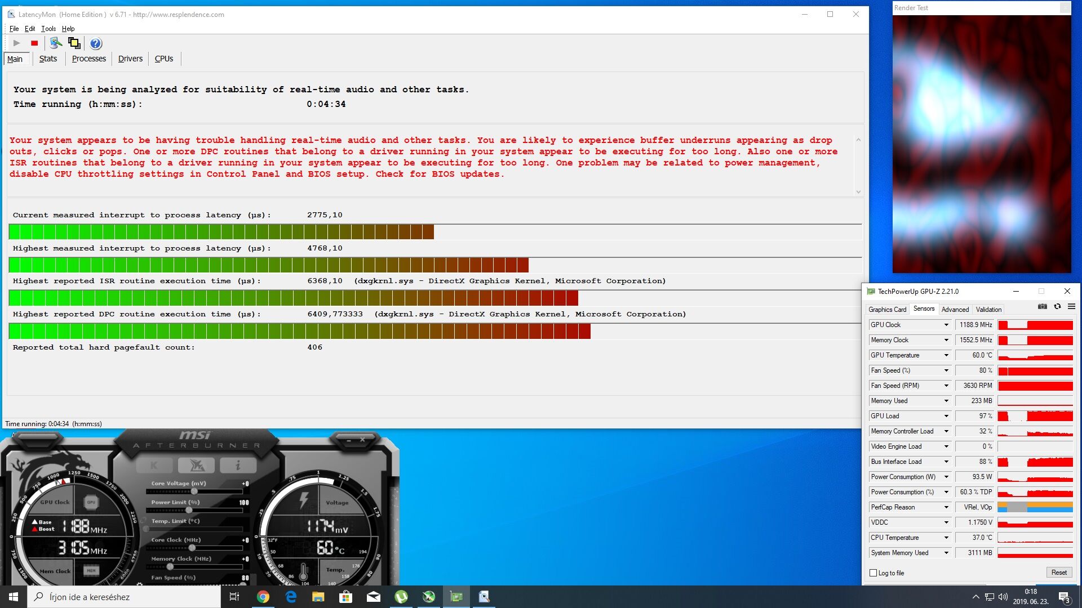Open File Explorer from the taskbar
The height and width of the screenshot is (608, 1082).
click(x=318, y=597)
